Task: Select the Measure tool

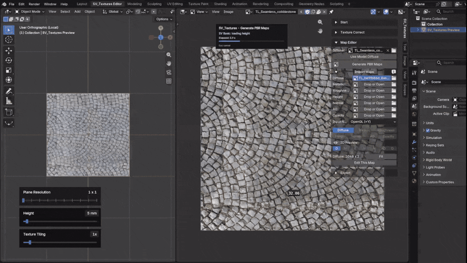Action: click(9, 101)
